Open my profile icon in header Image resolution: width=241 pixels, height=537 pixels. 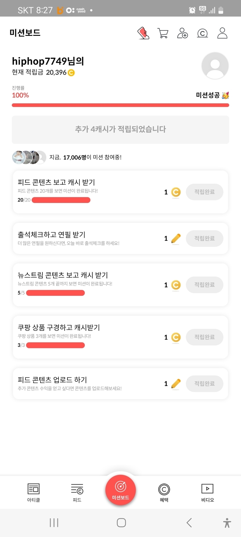222,33
